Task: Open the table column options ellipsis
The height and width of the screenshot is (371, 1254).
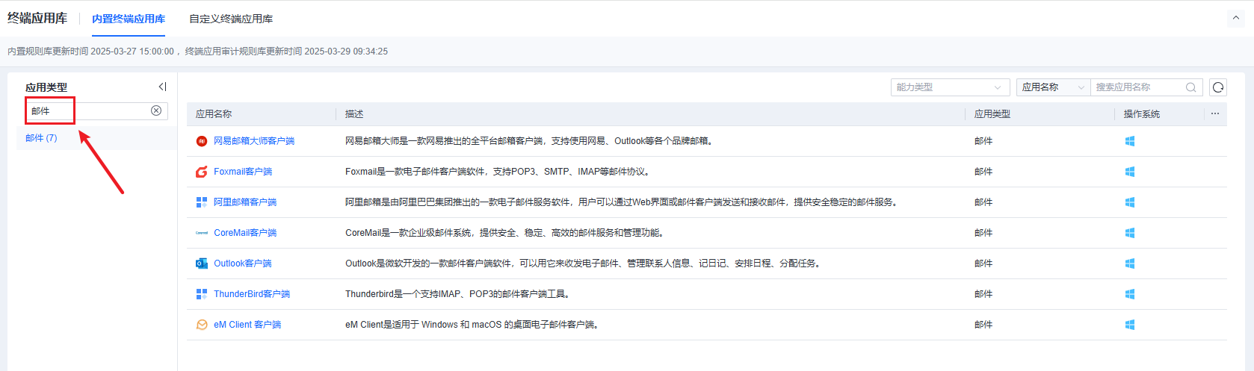Action: 1215,113
